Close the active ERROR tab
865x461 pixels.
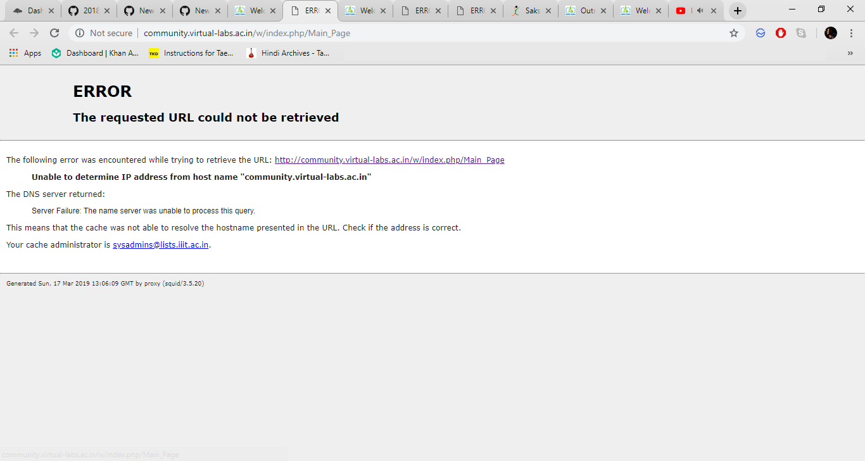pyautogui.click(x=328, y=11)
